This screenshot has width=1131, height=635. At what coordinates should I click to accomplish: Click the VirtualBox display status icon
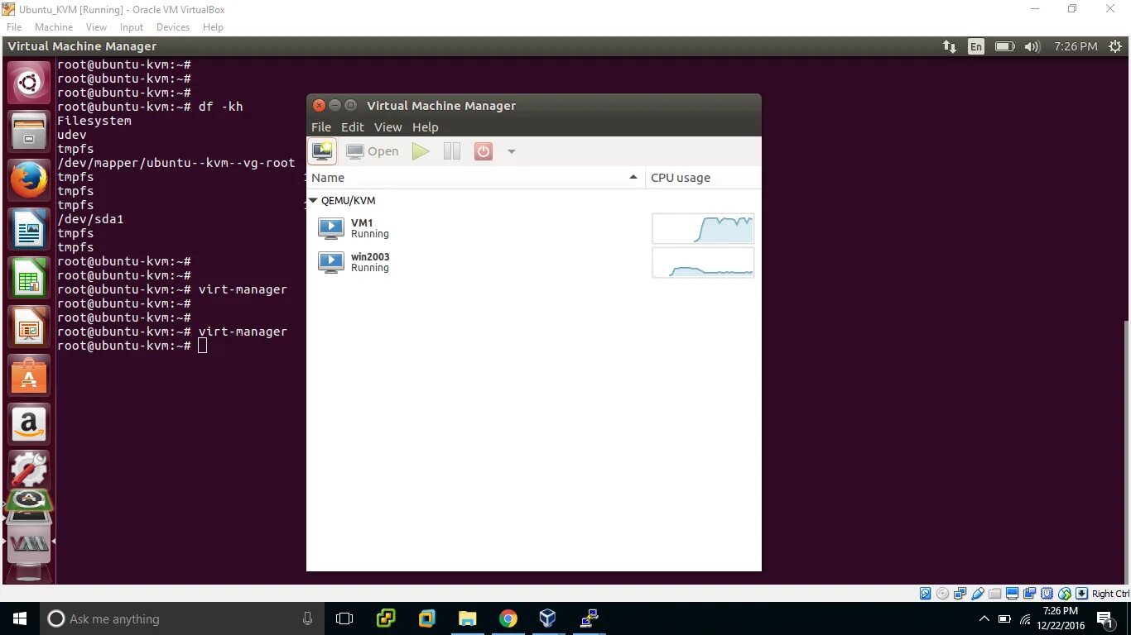click(1012, 594)
